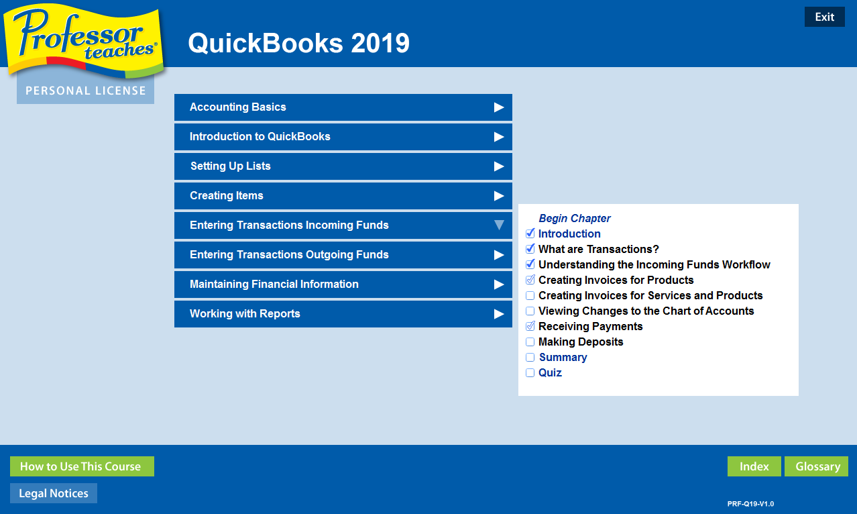The width and height of the screenshot is (857, 514).
Task: Click the Begin Chapter link
Action: pos(575,218)
